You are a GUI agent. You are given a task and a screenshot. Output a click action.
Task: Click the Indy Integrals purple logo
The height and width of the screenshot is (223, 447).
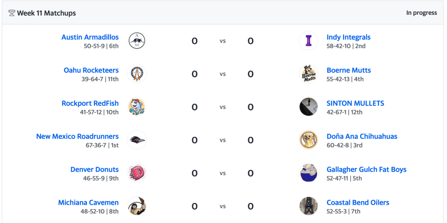point(309,41)
